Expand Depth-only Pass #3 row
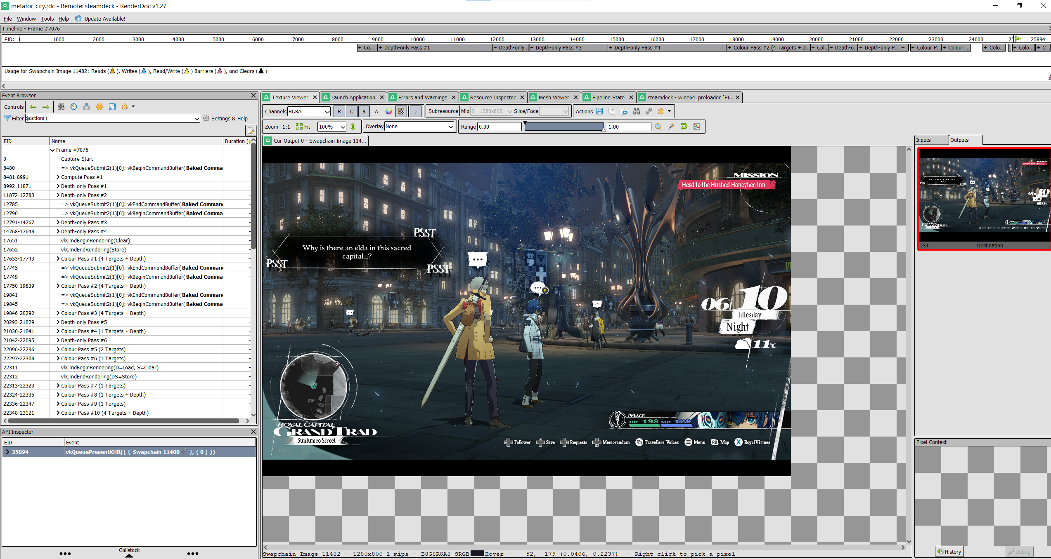Screen dimensions: 1051x559 [58, 223]
